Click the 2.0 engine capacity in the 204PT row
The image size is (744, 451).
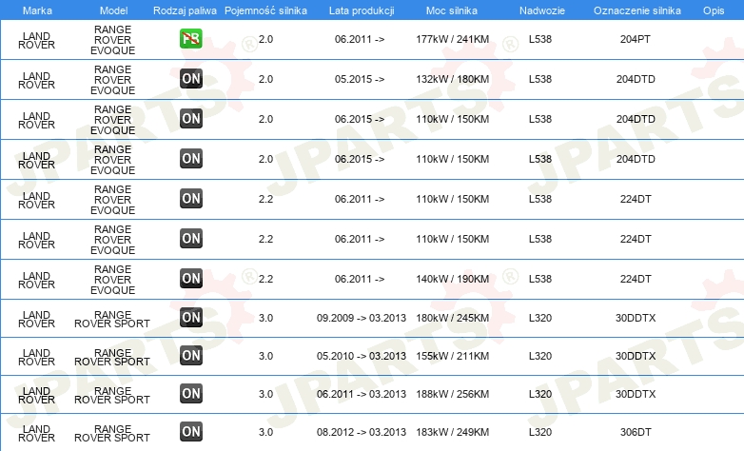coord(265,39)
